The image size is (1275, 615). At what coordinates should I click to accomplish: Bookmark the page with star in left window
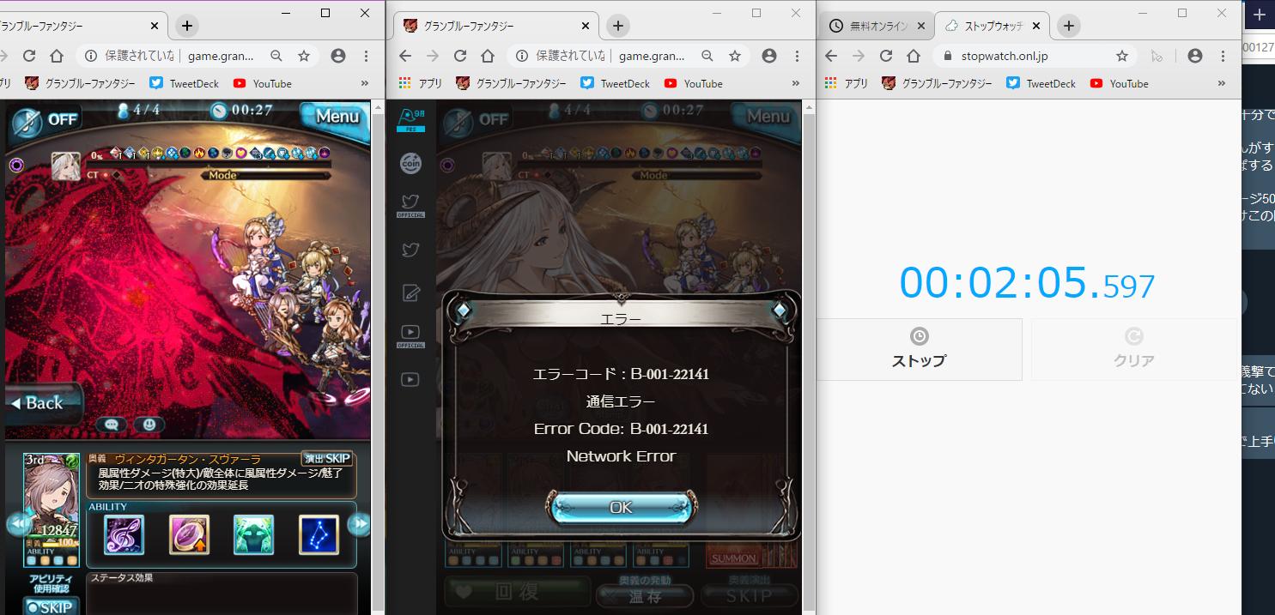[303, 56]
